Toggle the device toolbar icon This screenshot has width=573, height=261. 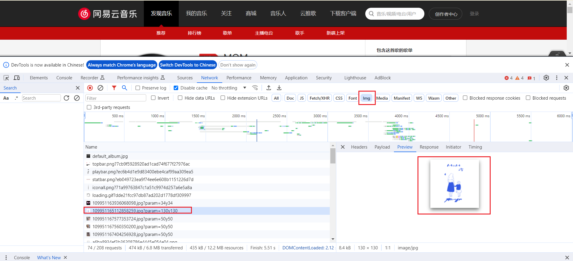click(x=17, y=78)
